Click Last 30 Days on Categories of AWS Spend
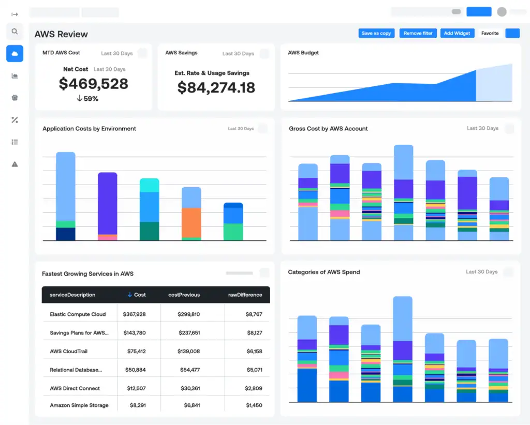Screen dimensions: 530x425 tap(481, 272)
